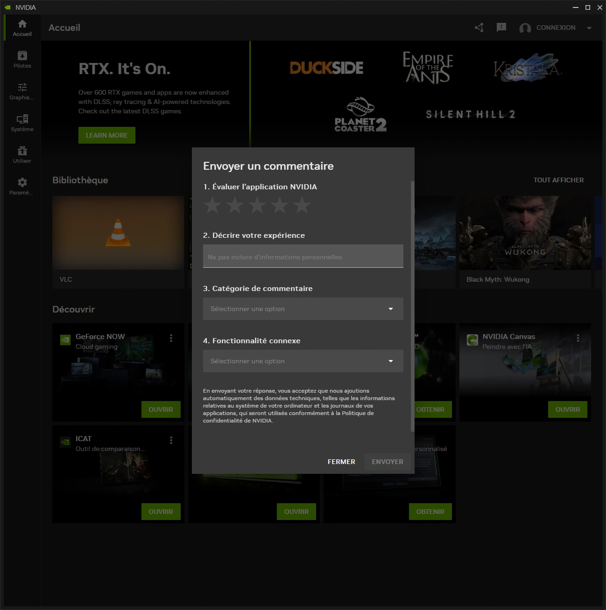Click the experience description text field
The width and height of the screenshot is (606, 610).
pos(303,256)
